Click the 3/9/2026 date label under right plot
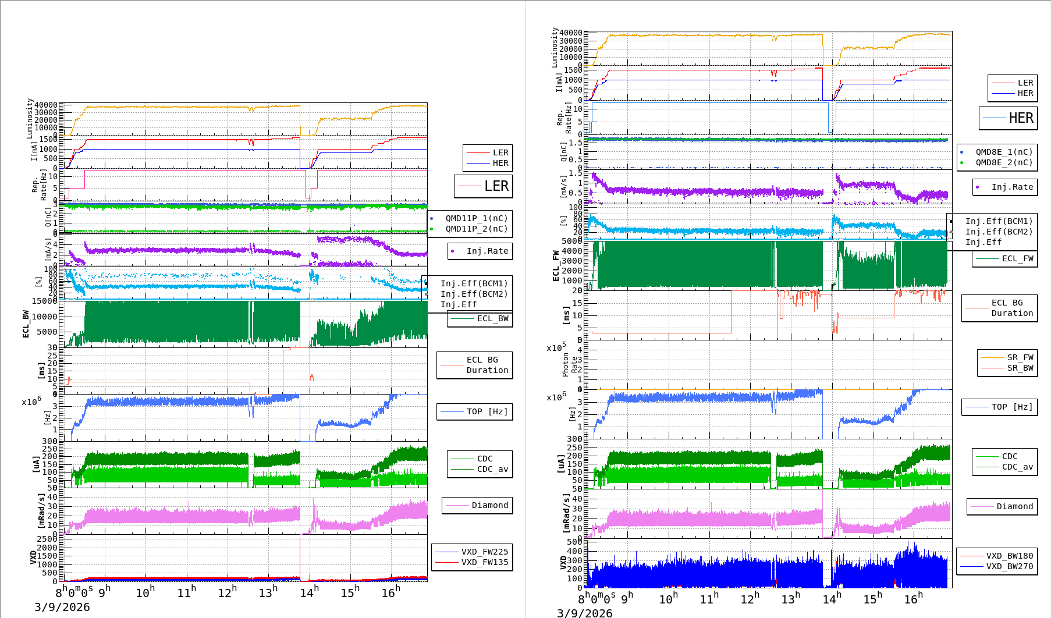Screen dimensions: 1051x618 pyautogui.click(x=584, y=613)
